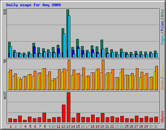Click the Sites legend label
This screenshot has width=166, height=130.
162,85
